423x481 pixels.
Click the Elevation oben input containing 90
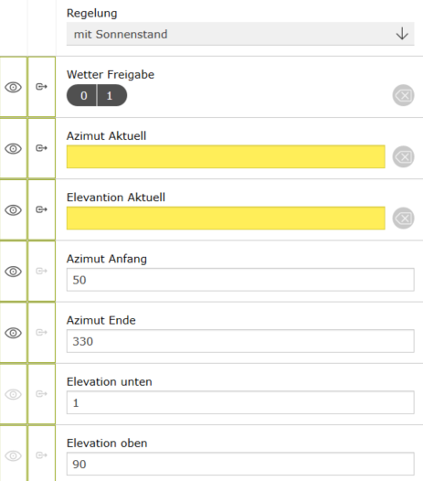coord(240,464)
